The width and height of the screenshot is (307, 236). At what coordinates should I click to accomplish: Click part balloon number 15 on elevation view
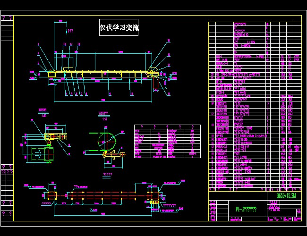click(x=169, y=41)
